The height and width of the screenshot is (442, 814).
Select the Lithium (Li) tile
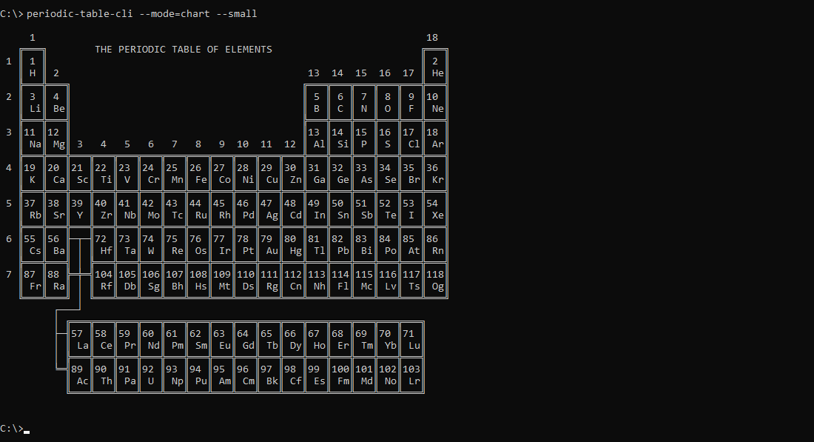coord(33,102)
